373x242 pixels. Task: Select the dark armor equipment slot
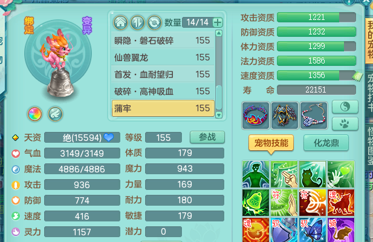click(285, 116)
